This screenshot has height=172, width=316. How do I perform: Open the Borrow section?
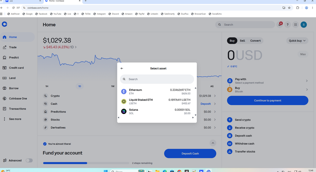point(17,88)
